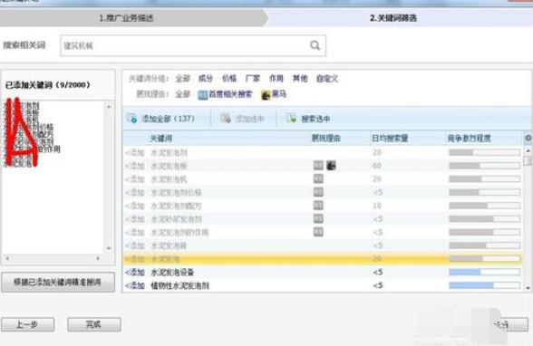The image size is (533, 346).
Task: Click the 搜索选中 toolbar icon
Action: pyautogui.click(x=292, y=118)
